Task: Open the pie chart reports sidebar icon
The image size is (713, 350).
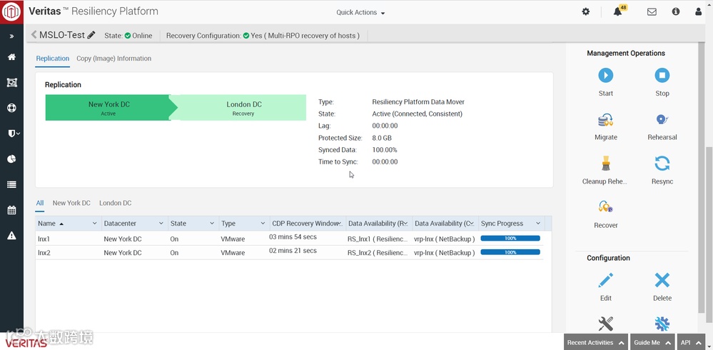Action: (11, 159)
